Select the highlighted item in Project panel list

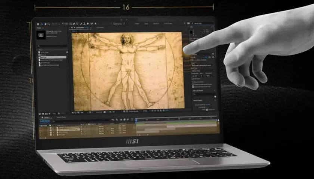pos(52,57)
